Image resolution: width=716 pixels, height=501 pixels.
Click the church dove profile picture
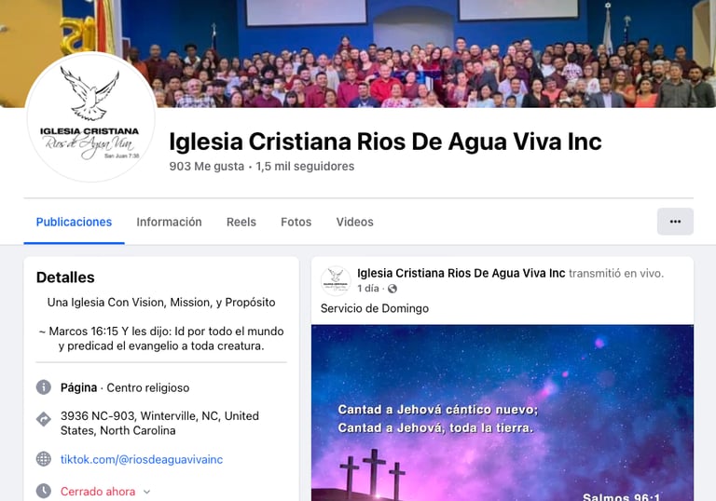[x=90, y=116]
